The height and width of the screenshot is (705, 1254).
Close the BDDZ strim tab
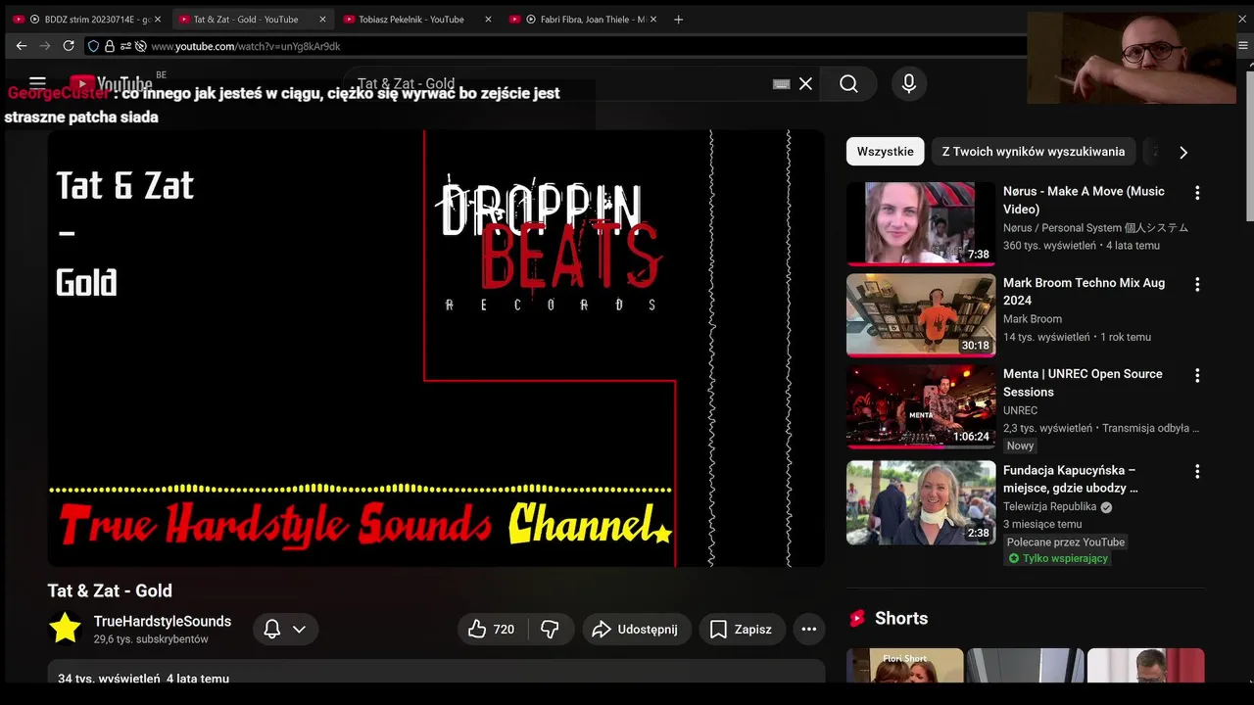(x=157, y=19)
